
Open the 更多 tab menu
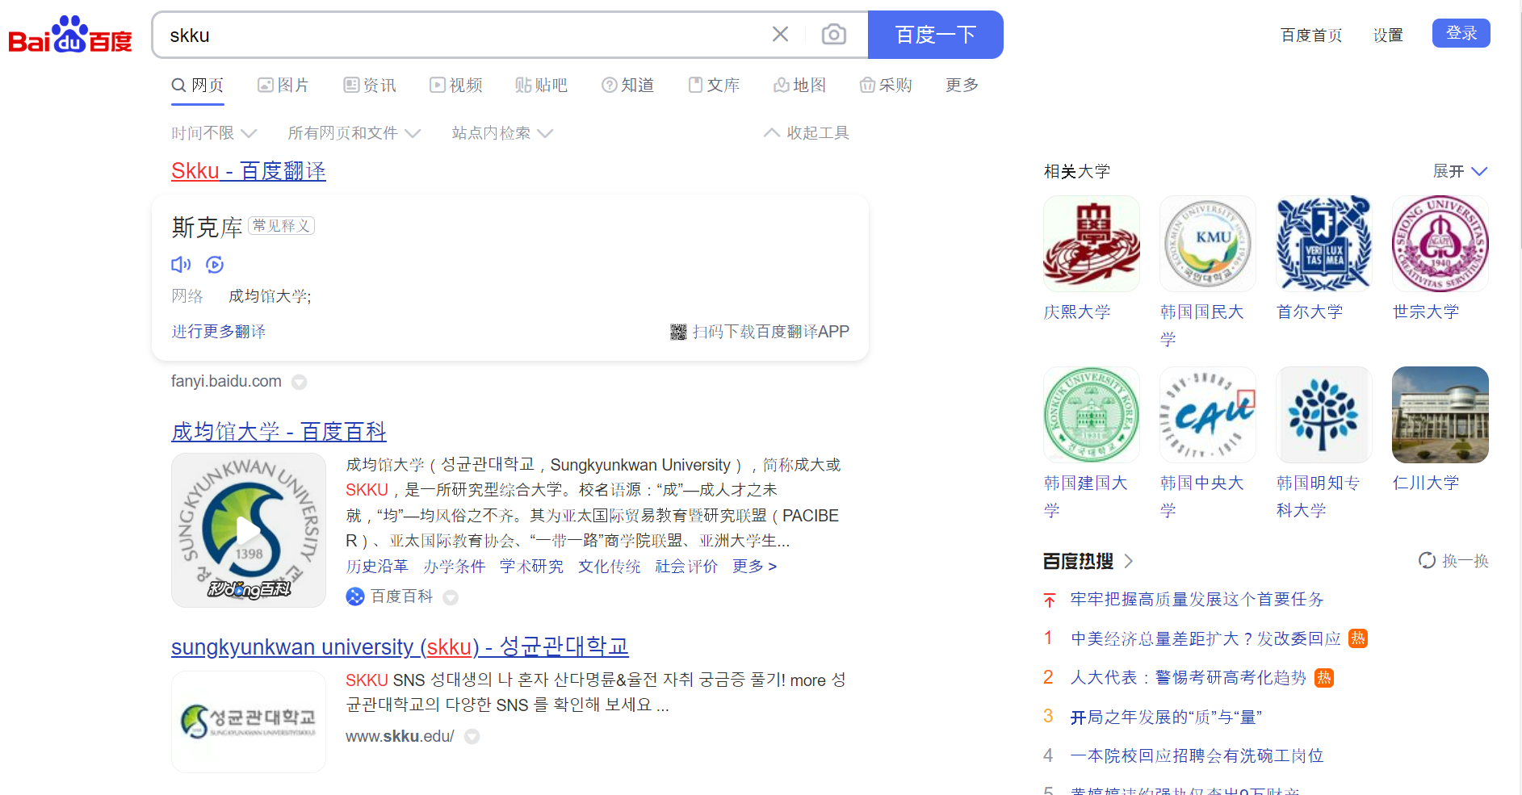coord(962,85)
